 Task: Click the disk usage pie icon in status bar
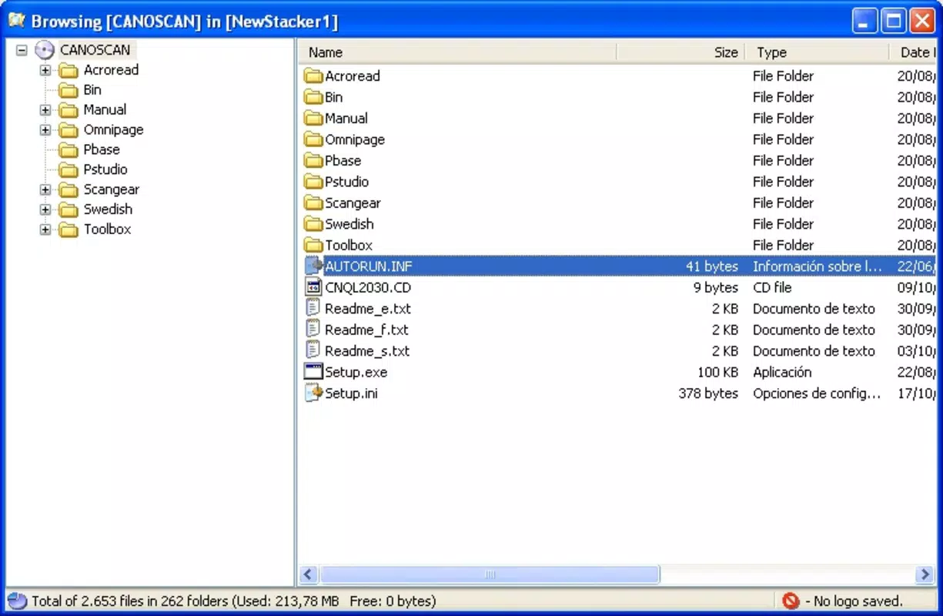point(17,601)
